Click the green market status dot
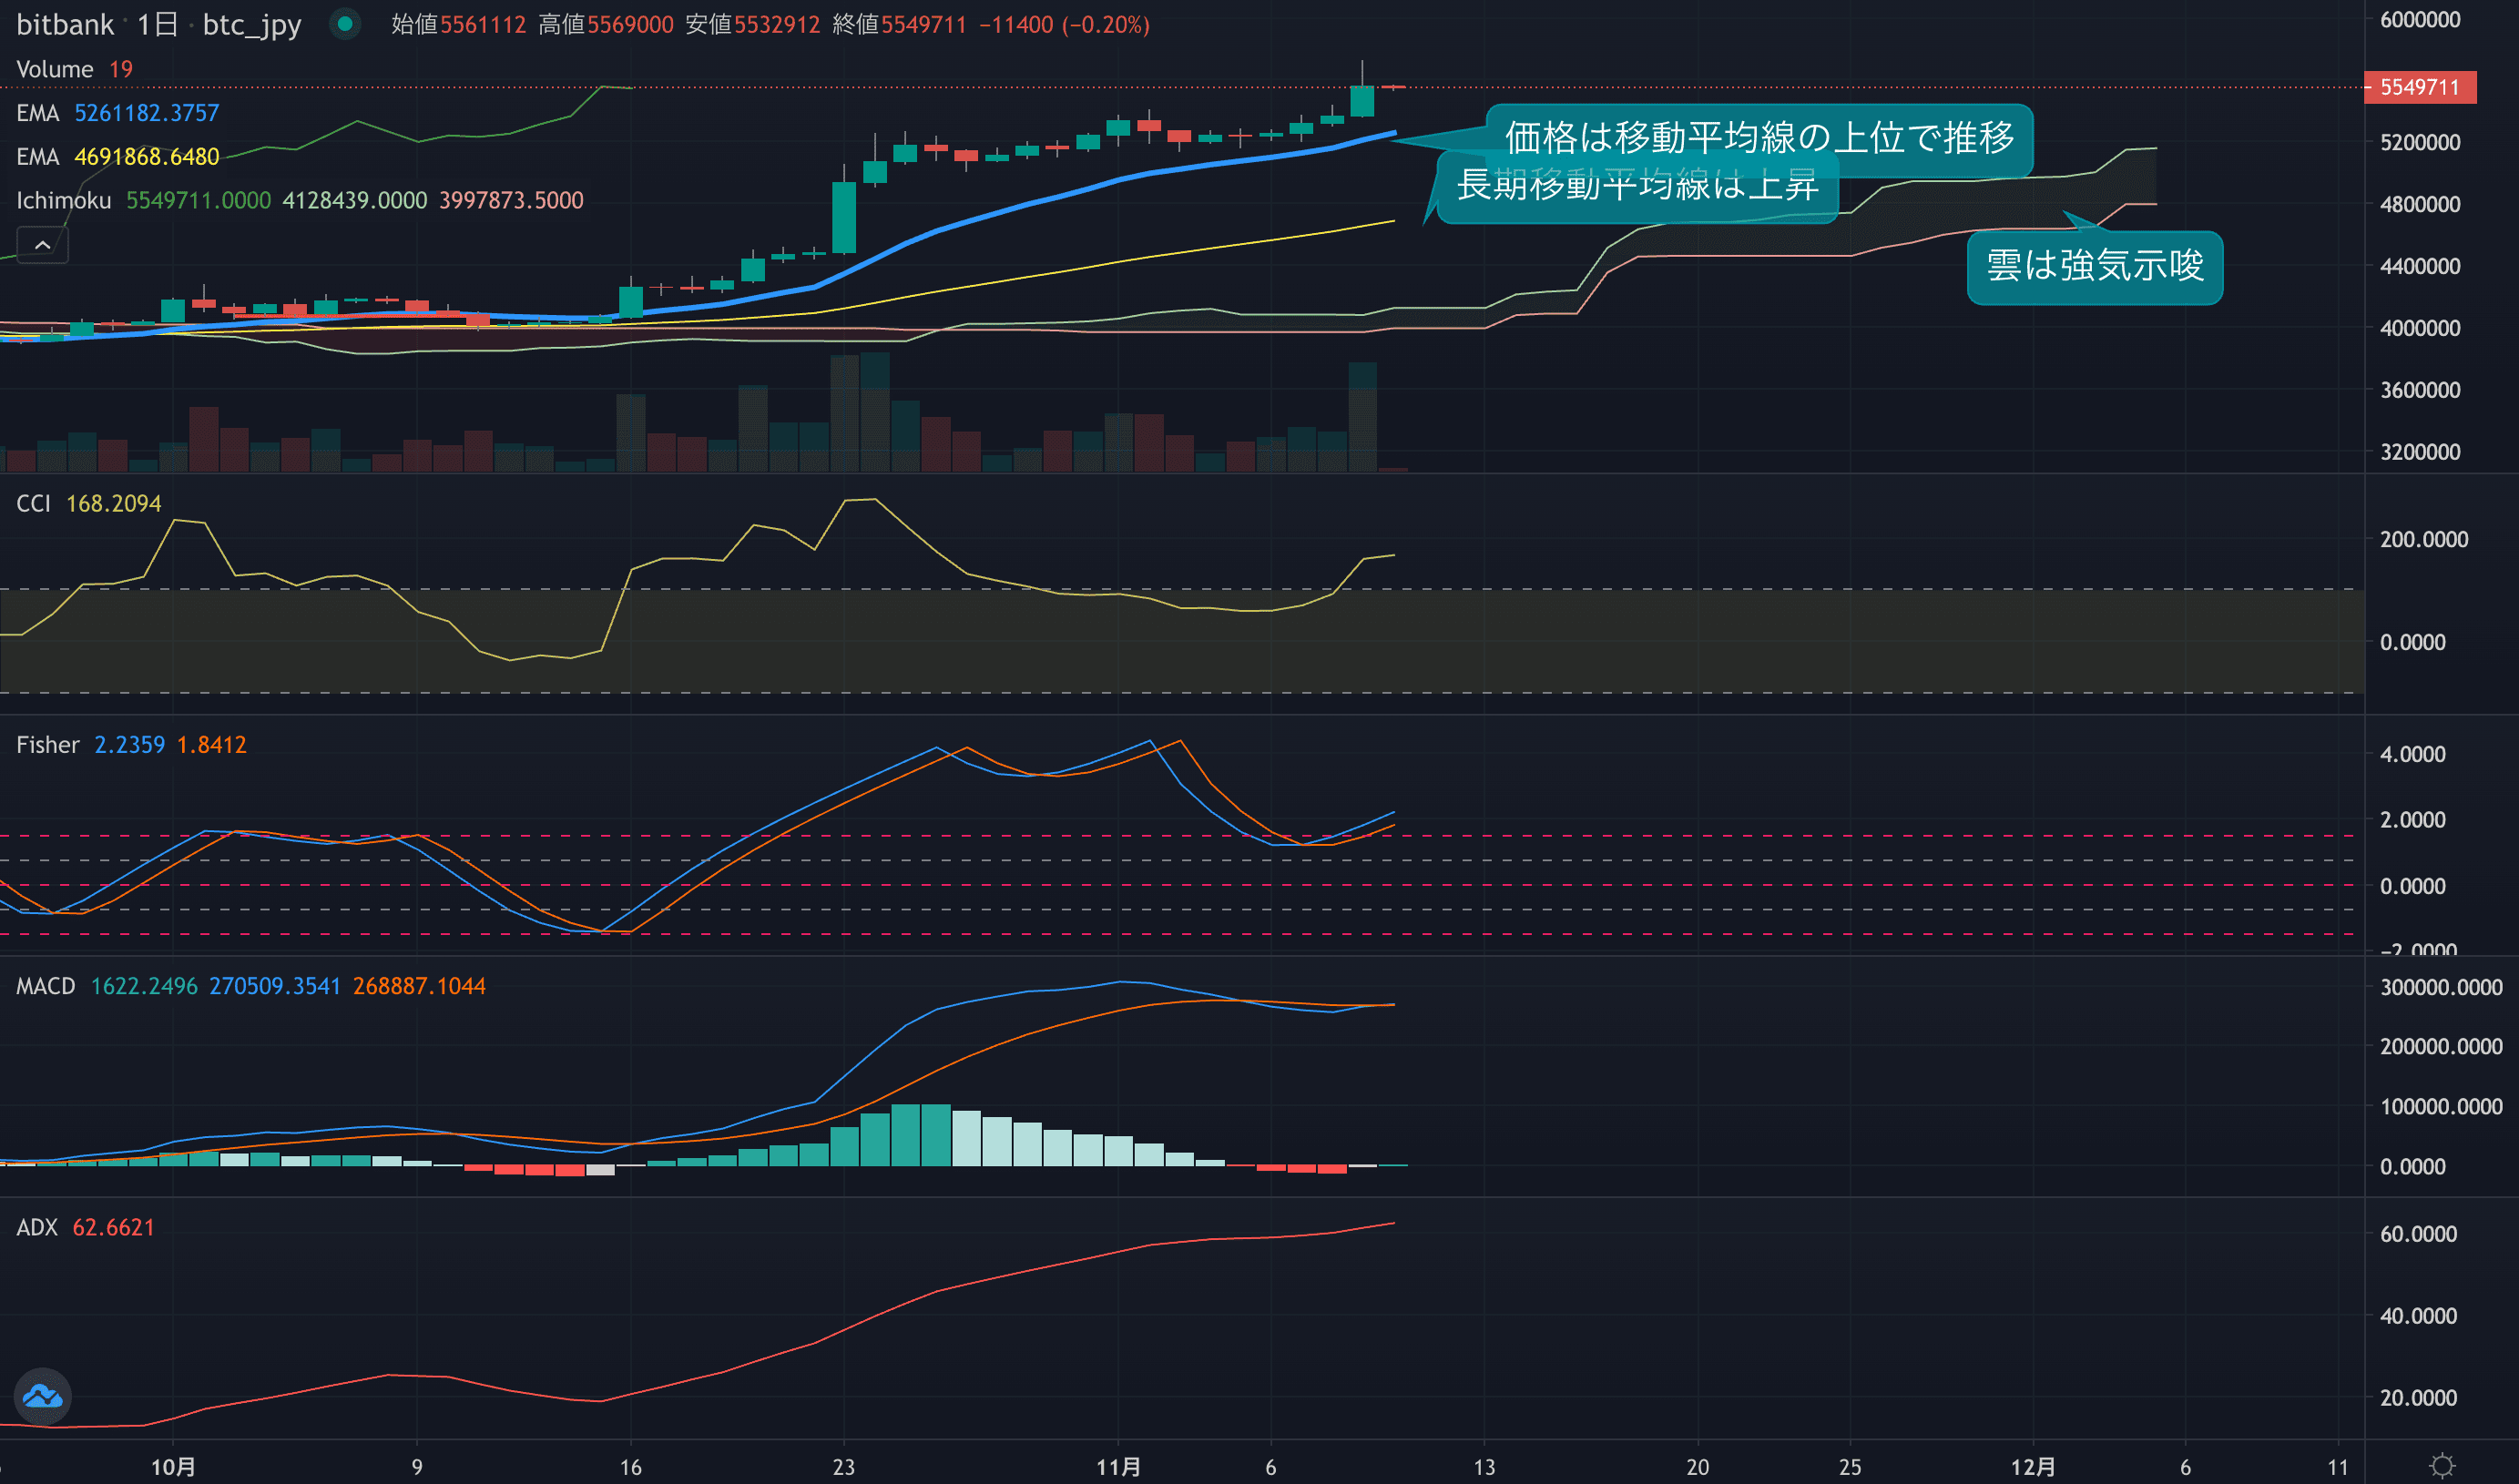Image resolution: width=2519 pixels, height=1484 pixels. coord(345,24)
